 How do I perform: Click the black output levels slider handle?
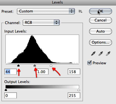pyautogui.click(x=6, y=90)
